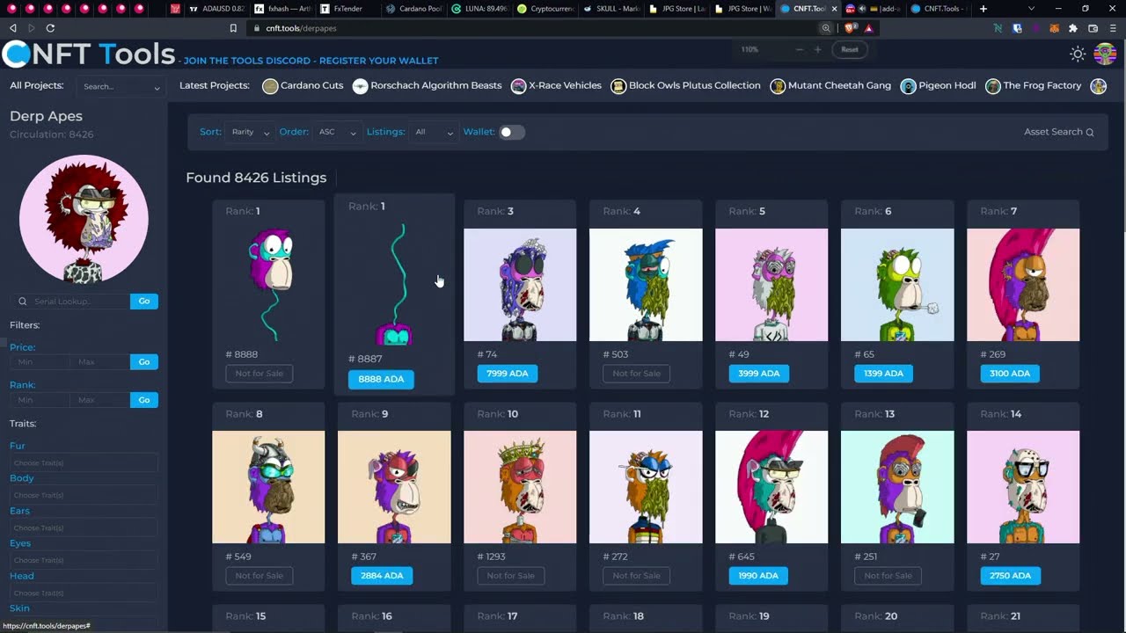Expand the Order ASC dropdown
The height and width of the screenshot is (633, 1126).
[337, 132]
